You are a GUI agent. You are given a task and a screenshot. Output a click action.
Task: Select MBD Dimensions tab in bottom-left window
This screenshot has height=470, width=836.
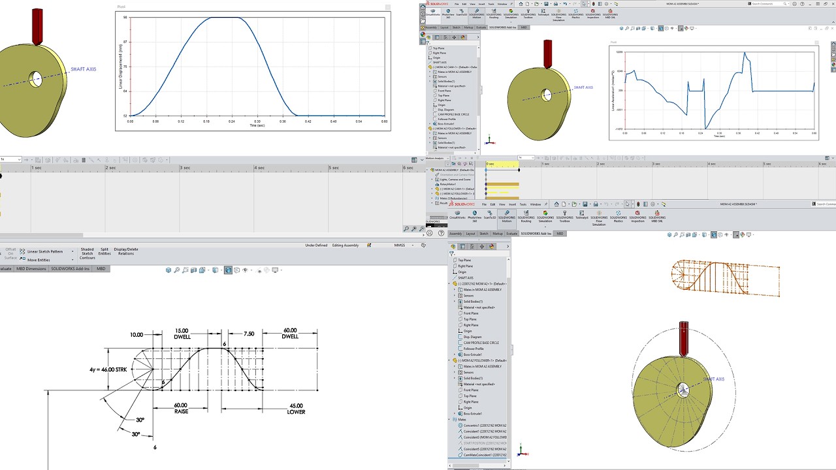(x=31, y=269)
